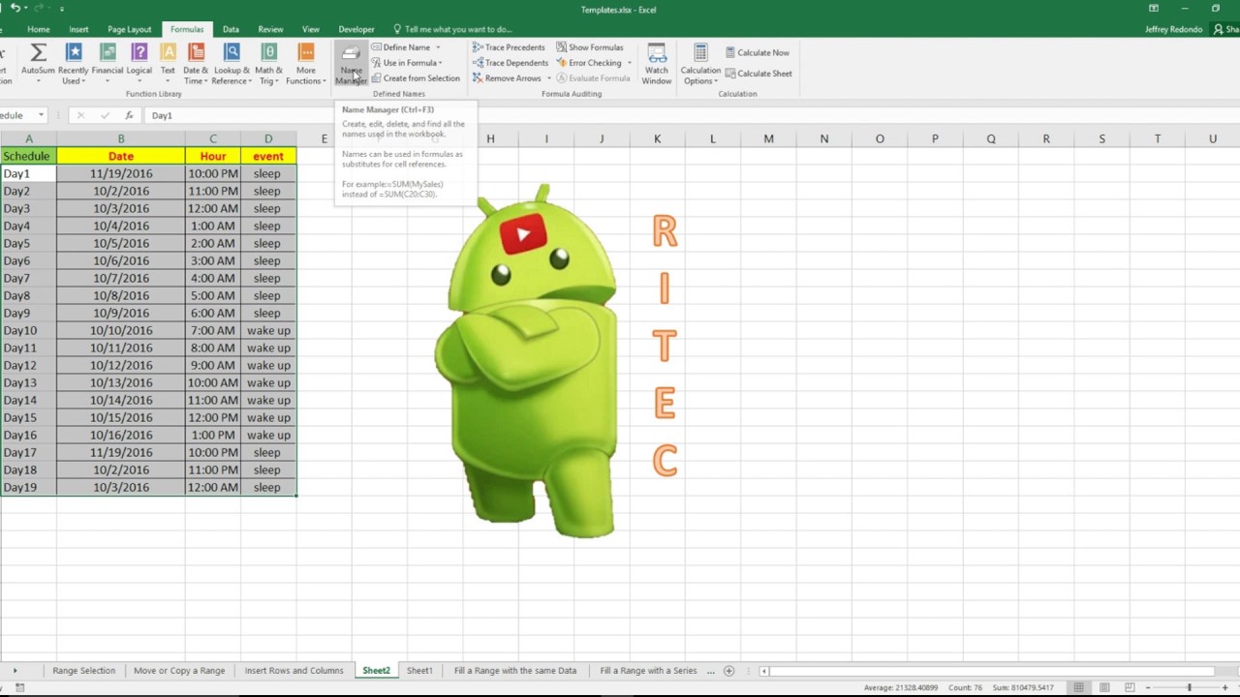Switch to Fill a Range with a Series sheet

648,671
